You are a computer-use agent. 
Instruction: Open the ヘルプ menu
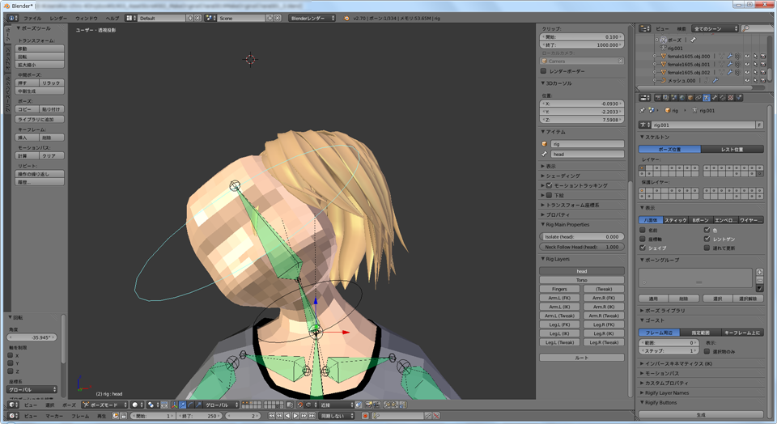point(113,19)
